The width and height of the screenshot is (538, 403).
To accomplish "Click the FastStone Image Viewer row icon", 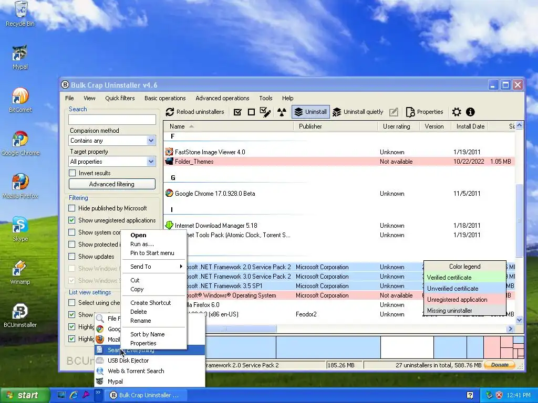I will (169, 152).
